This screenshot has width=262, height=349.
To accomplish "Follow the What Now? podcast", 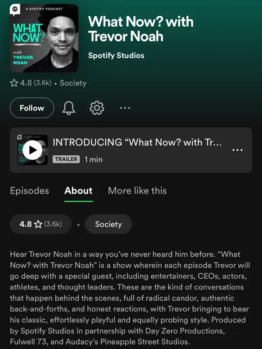I will coord(32,108).
